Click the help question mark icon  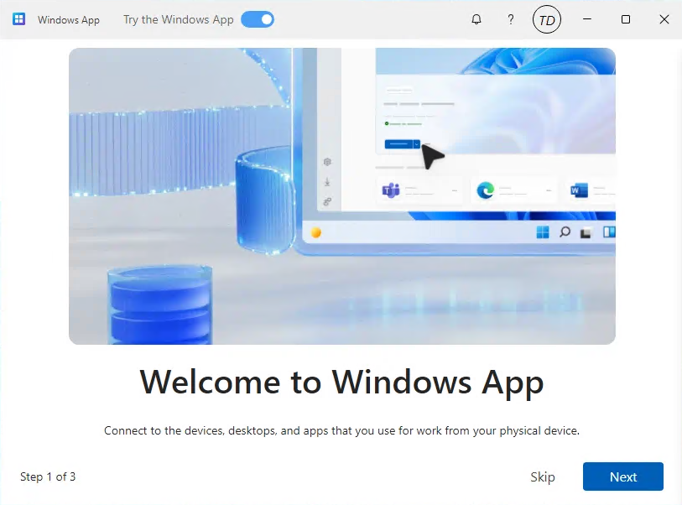click(511, 19)
